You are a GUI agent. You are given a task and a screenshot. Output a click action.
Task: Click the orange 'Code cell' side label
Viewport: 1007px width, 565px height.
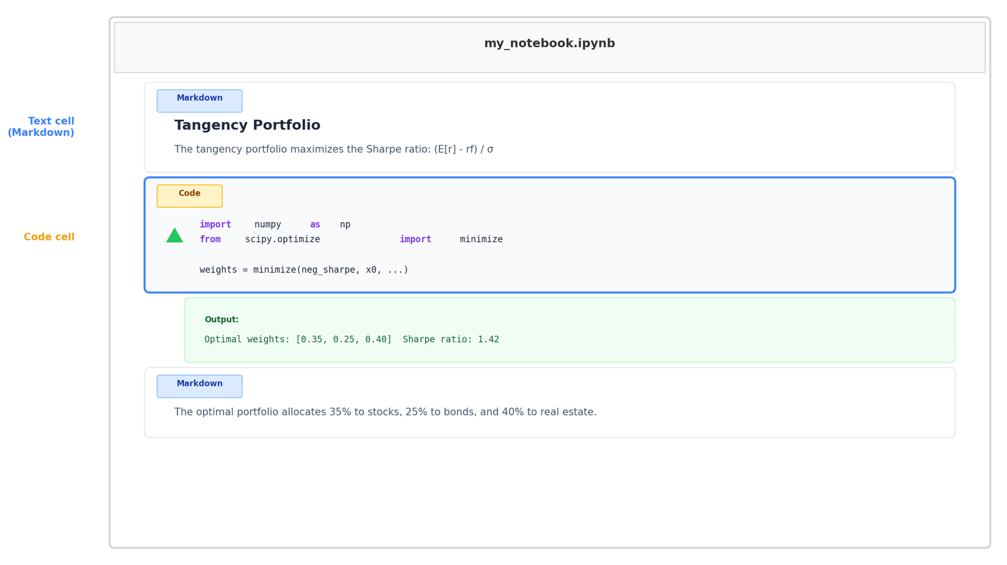49,237
